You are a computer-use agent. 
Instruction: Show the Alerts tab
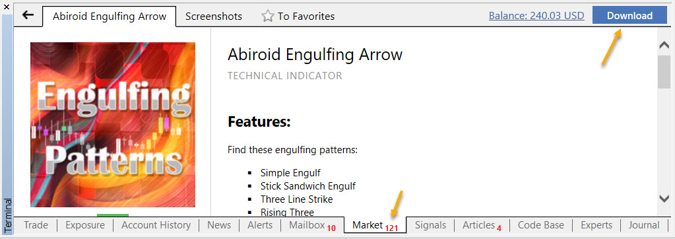click(x=260, y=225)
